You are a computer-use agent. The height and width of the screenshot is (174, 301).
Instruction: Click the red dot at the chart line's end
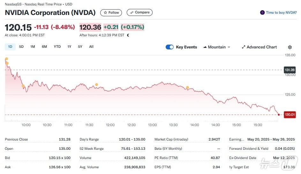tap(279, 115)
